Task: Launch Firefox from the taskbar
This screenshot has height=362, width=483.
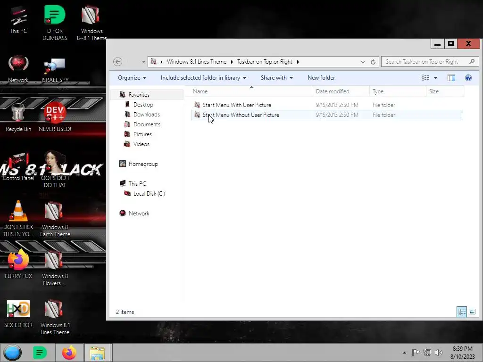Action: [69, 353]
